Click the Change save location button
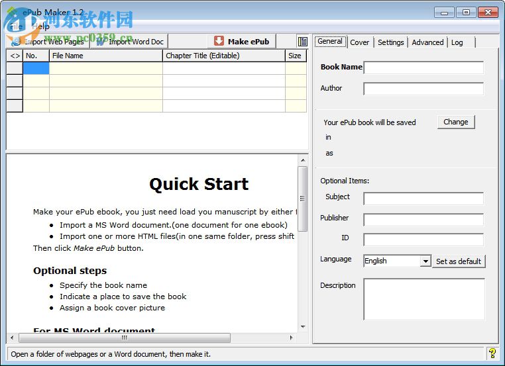Image resolution: width=505 pixels, height=366 pixels. [456, 122]
